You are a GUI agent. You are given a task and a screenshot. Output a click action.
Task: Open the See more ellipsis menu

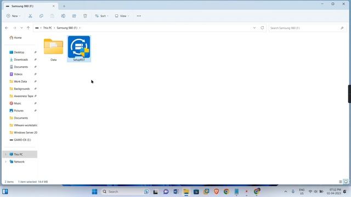click(x=139, y=16)
